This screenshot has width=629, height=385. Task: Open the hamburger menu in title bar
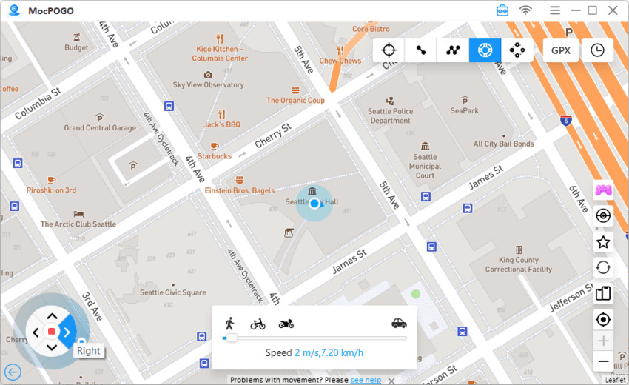pos(555,10)
